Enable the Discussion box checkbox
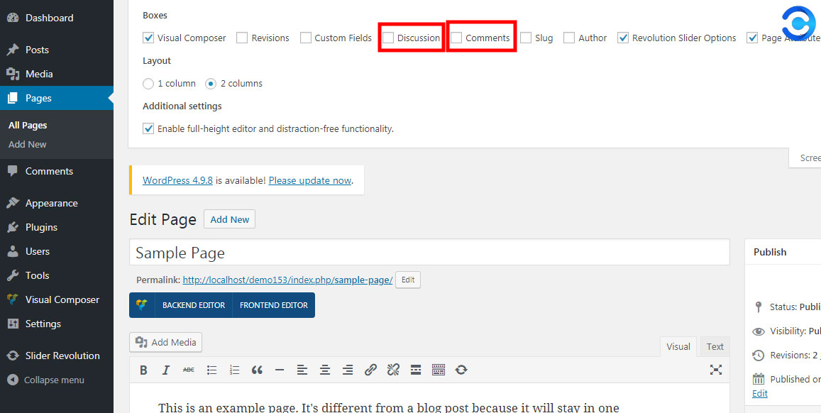The image size is (821, 413). tap(388, 38)
